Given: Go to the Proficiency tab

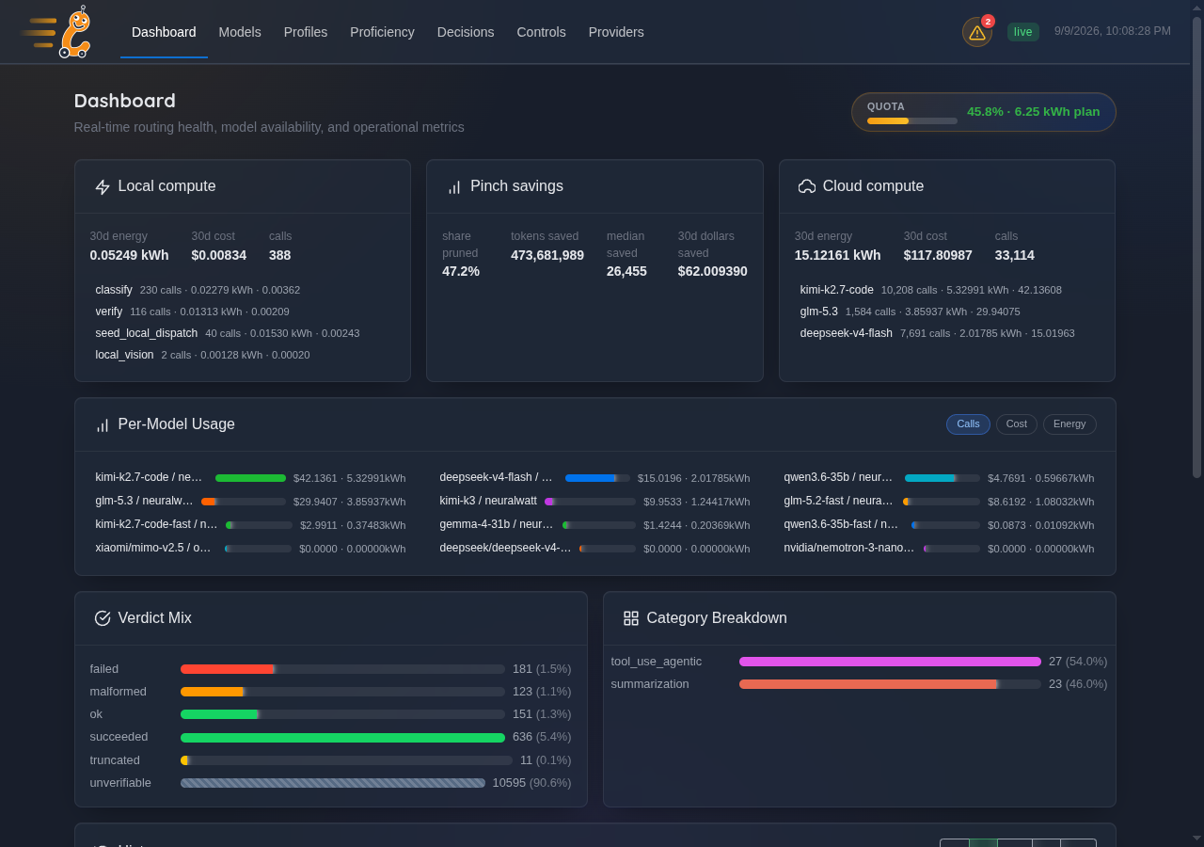Looking at the screenshot, I should [x=382, y=32].
